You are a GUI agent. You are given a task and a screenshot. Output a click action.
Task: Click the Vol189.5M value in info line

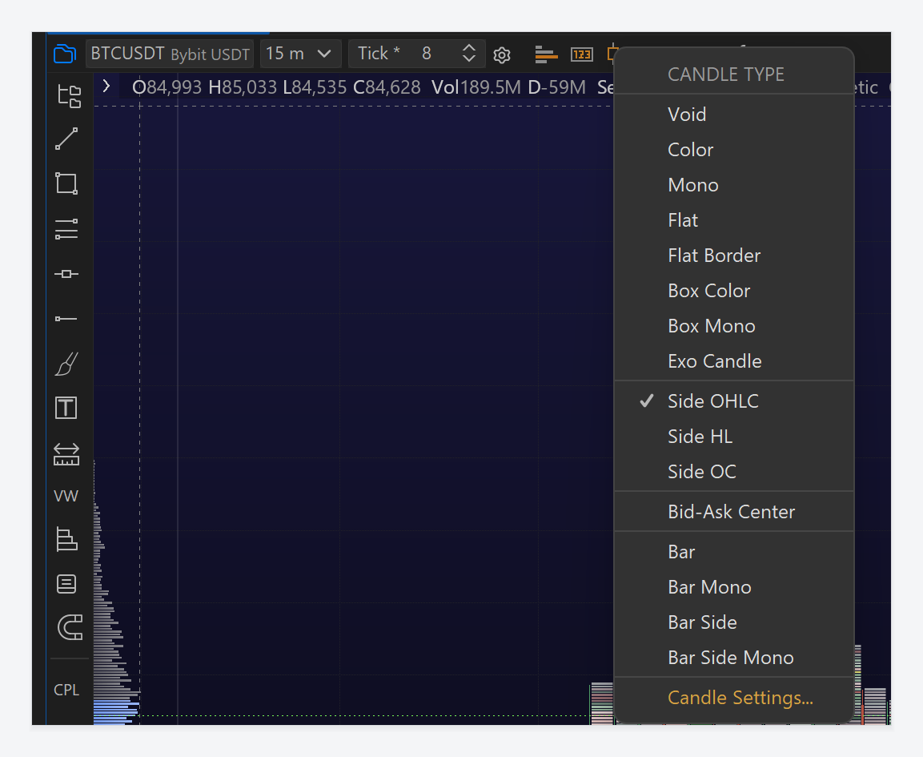click(476, 87)
